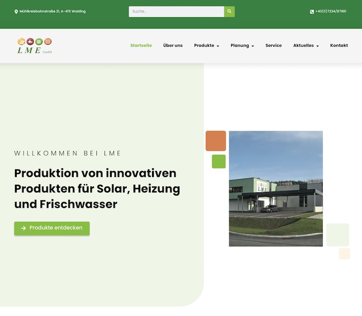Go to the Kontakt page
362x316 pixels.
click(339, 46)
